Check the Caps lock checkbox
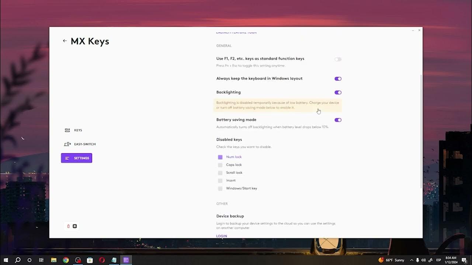The width and height of the screenshot is (472, 265). 220,165
